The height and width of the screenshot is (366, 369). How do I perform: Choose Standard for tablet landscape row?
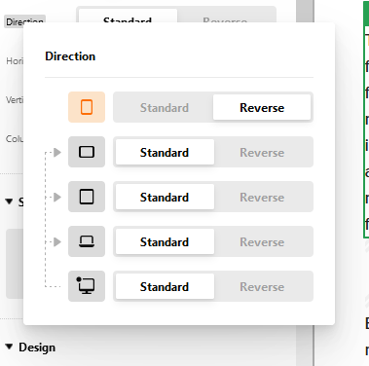pyautogui.click(x=165, y=152)
